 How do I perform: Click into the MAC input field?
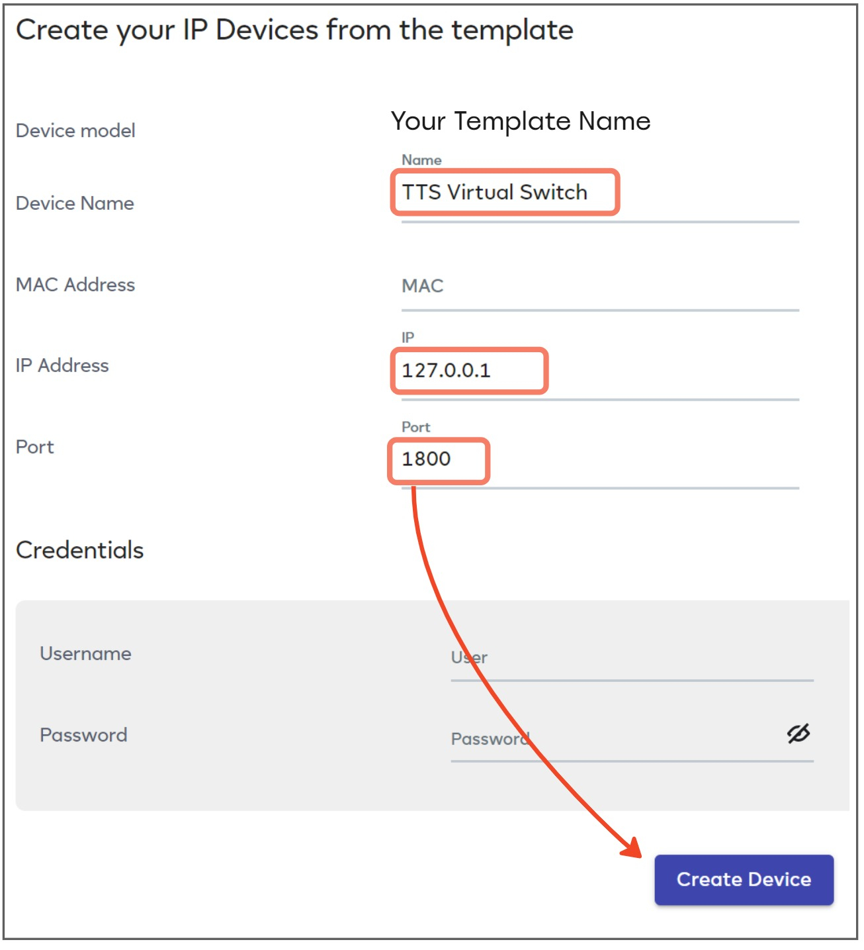(599, 286)
